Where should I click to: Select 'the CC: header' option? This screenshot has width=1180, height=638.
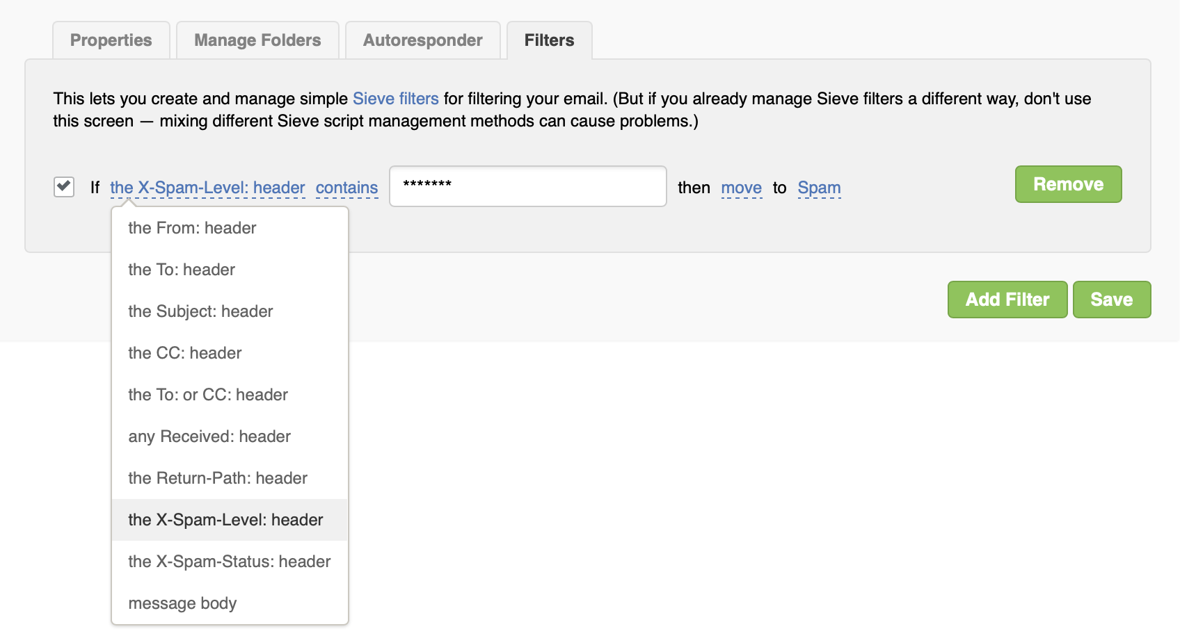coord(230,353)
